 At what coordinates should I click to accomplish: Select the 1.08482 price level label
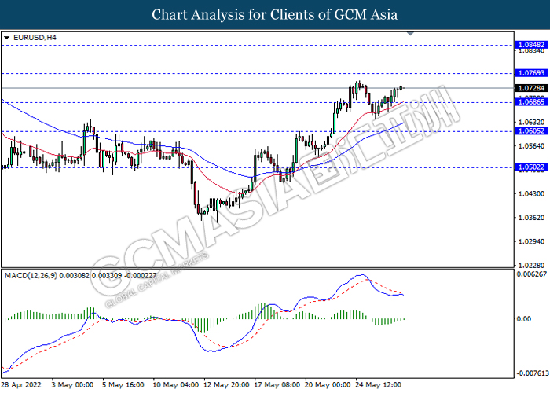click(531, 45)
